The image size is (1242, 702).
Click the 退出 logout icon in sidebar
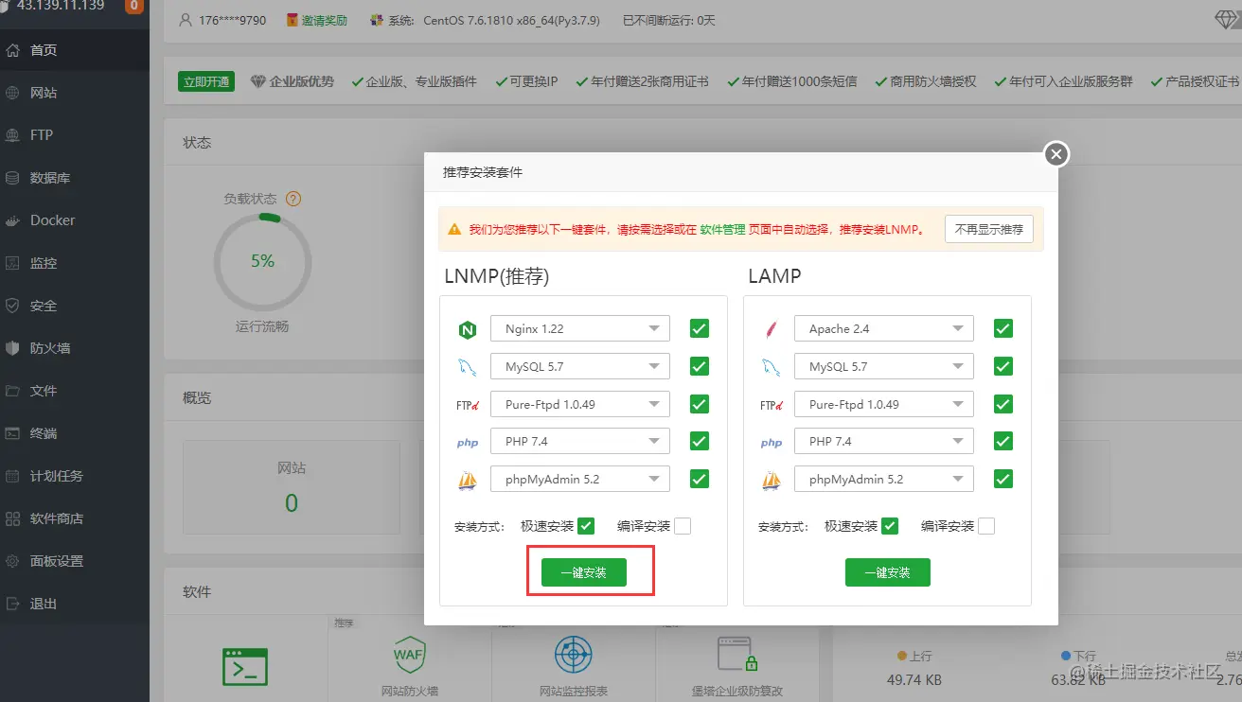(12, 604)
